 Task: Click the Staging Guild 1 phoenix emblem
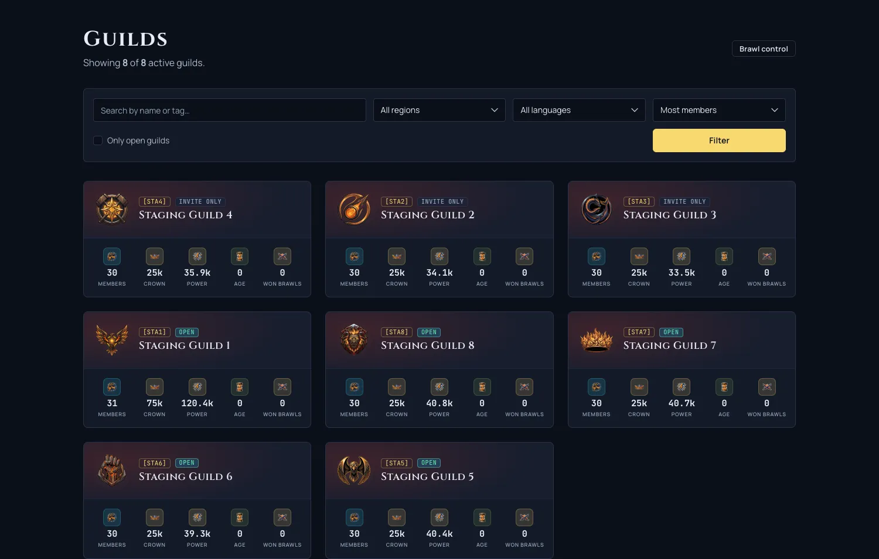click(112, 339)
